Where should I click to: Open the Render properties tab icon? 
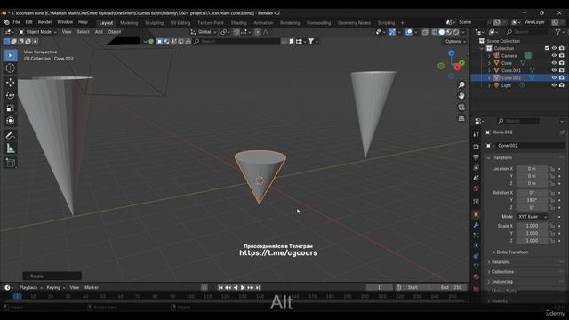pos(477,147)
